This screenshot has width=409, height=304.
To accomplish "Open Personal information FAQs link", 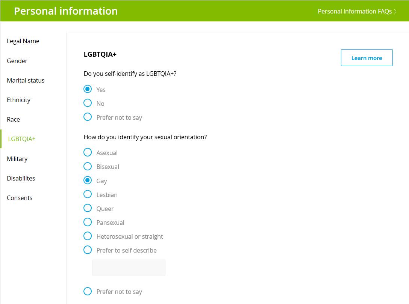I will coord(357,12).
